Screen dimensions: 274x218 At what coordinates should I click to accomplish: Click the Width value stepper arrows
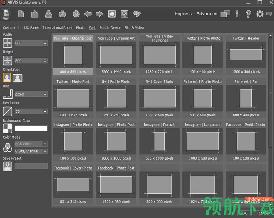click(x=45, y=43)
